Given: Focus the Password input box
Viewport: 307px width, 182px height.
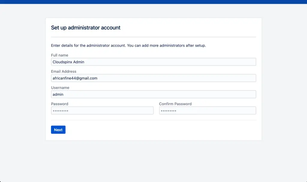Looking at the screenshot, I should (102, 110).
